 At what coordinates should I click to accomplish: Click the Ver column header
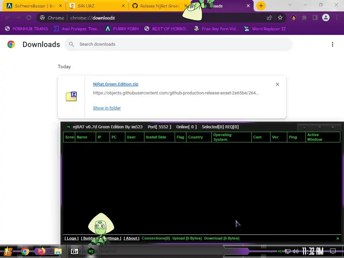[278, 137]
